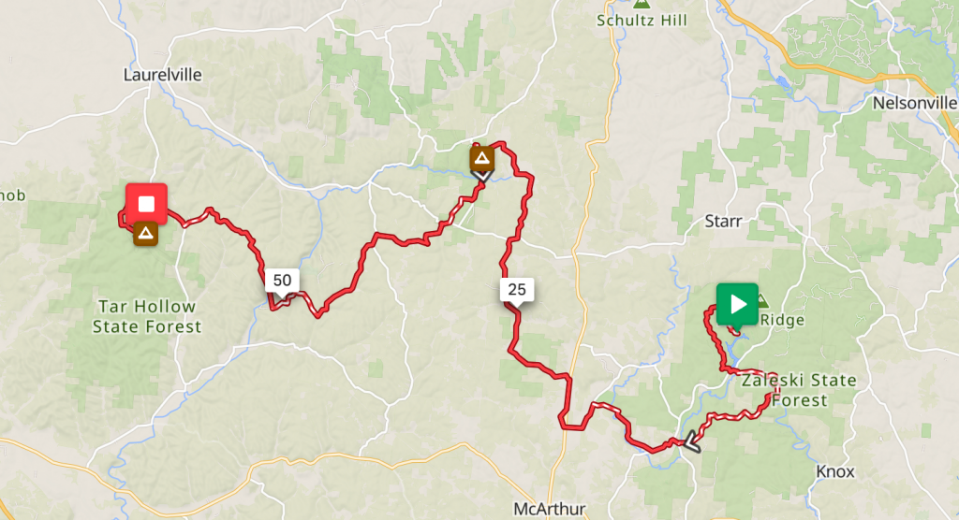
Task: Select the Starr place label
Action: click(x=723, y=222)
